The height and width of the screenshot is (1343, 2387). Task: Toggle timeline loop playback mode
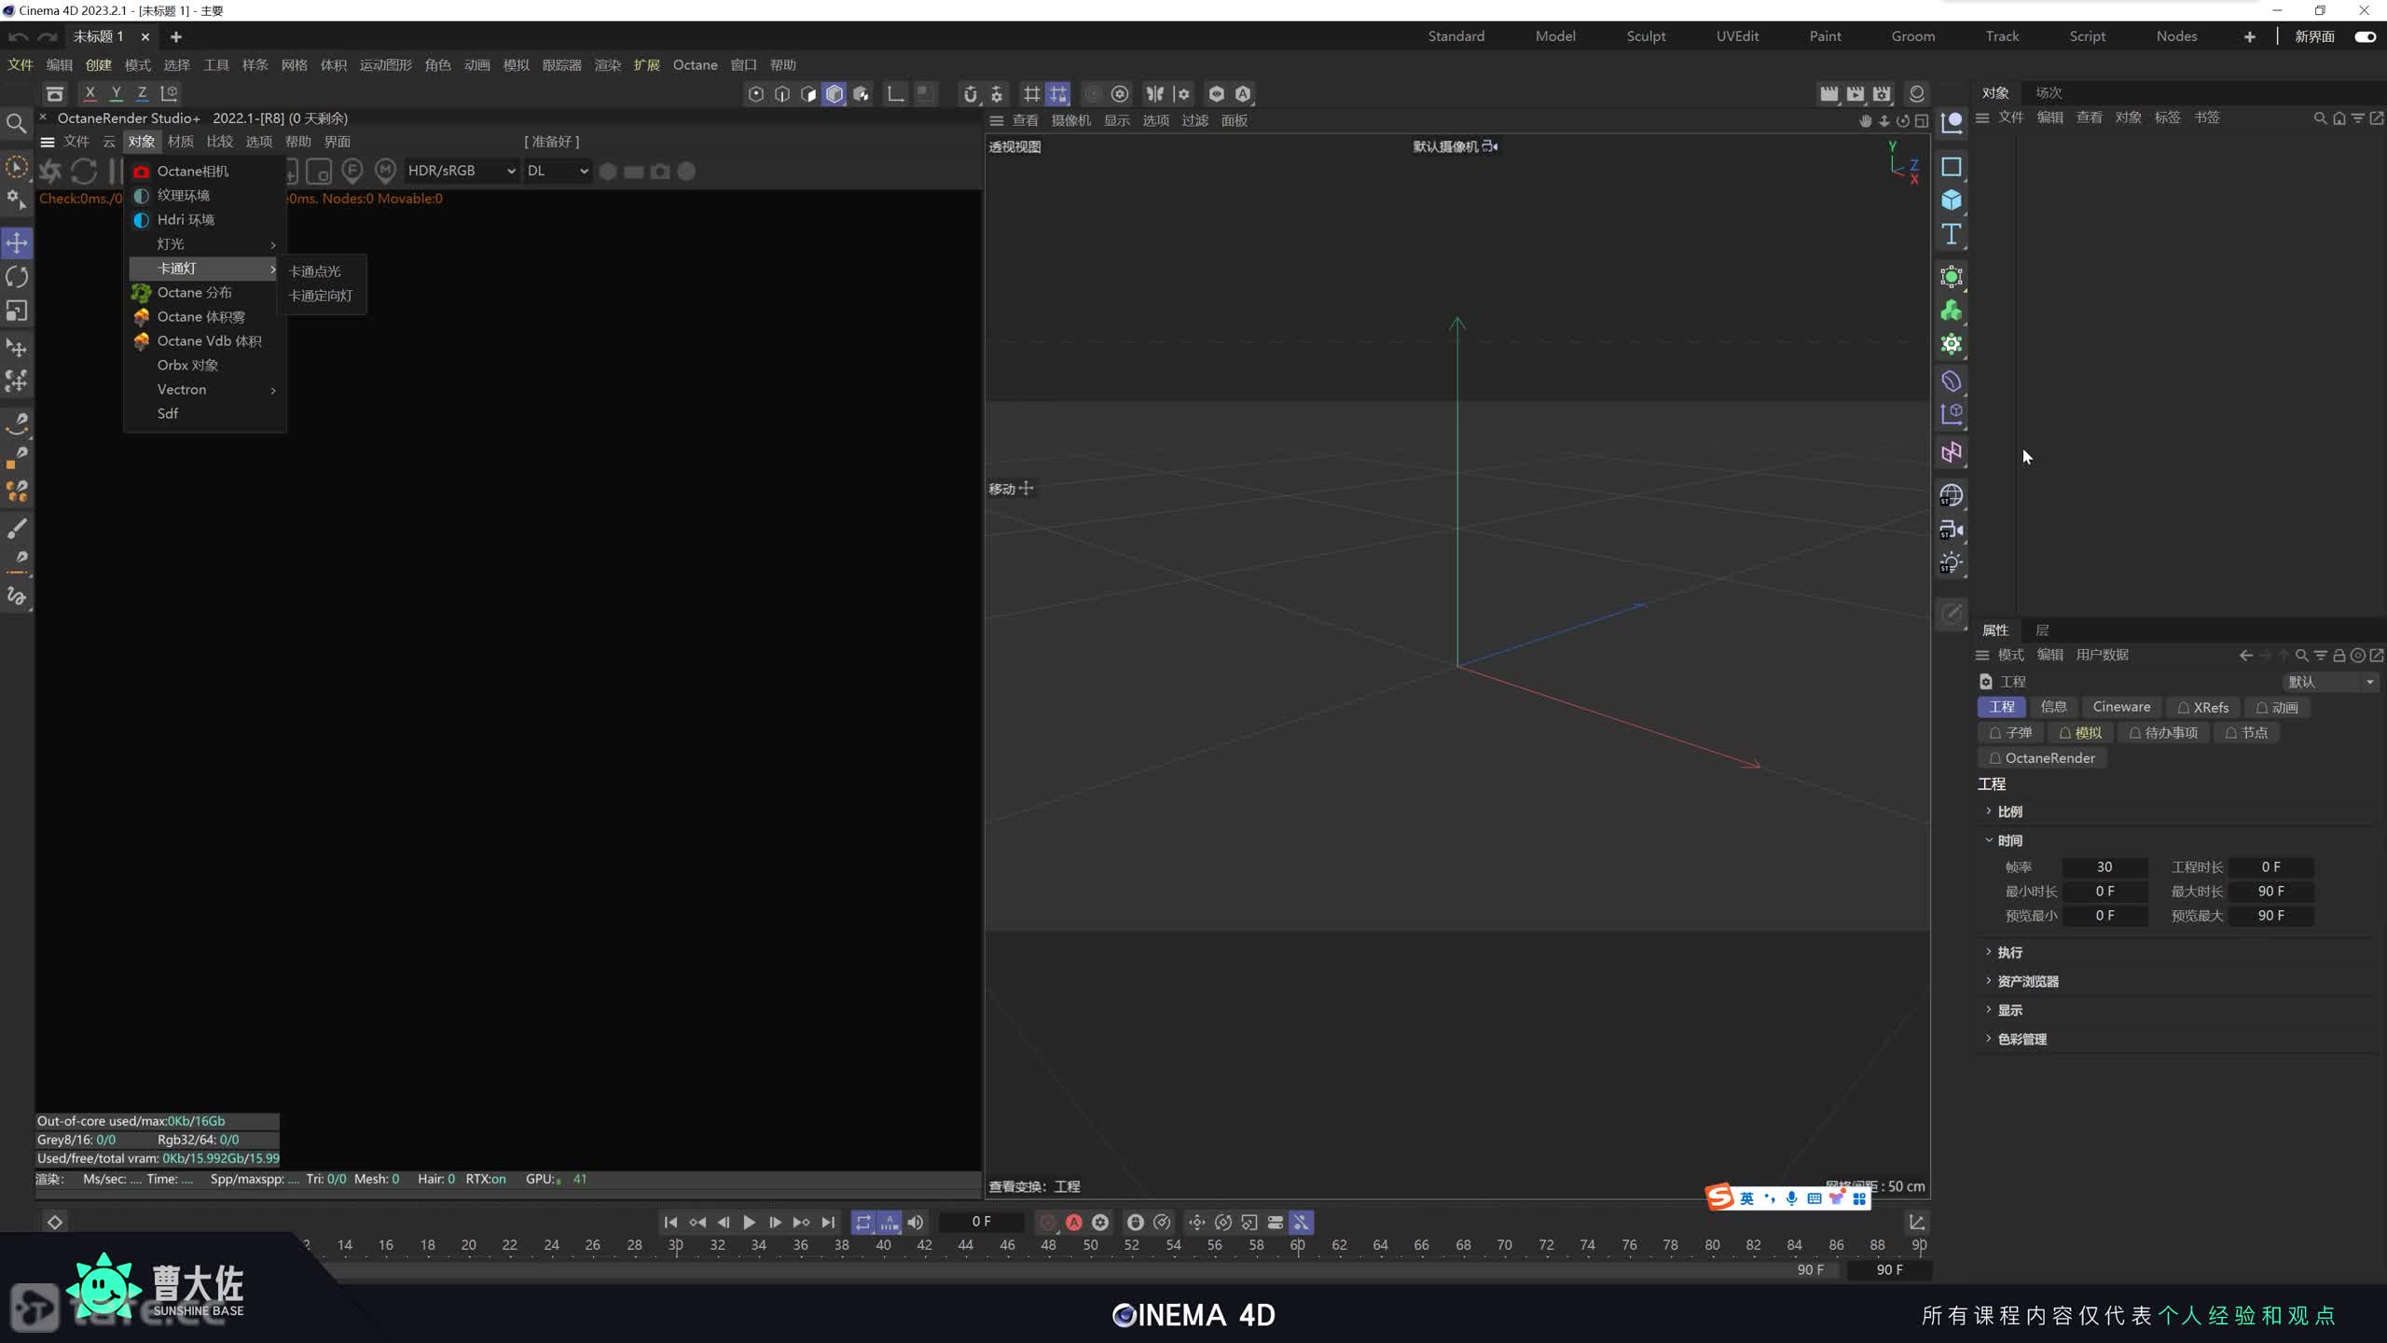(x=862, y=1222)
